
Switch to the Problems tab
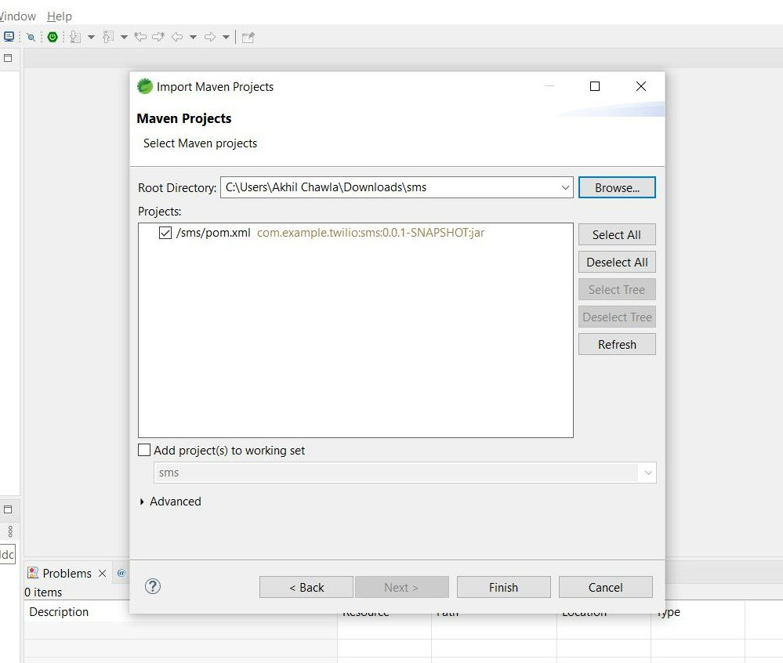68,573
